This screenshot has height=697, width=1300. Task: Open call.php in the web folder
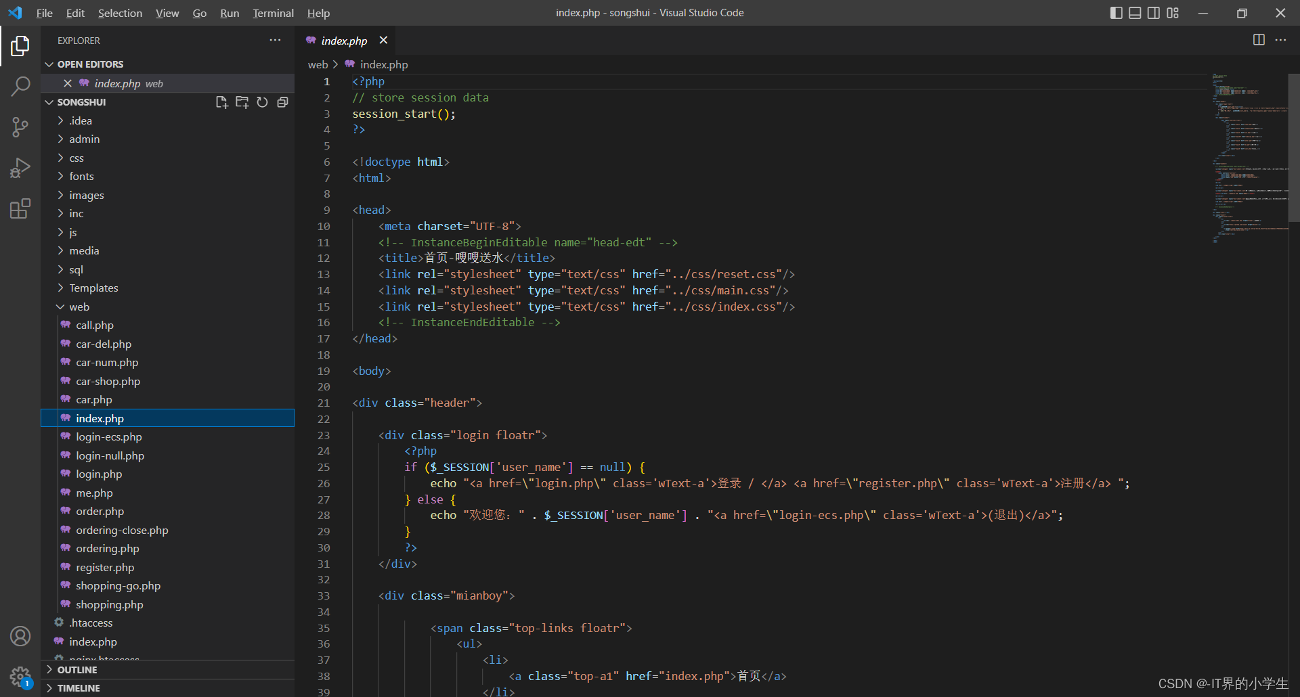tap(167, 325)
